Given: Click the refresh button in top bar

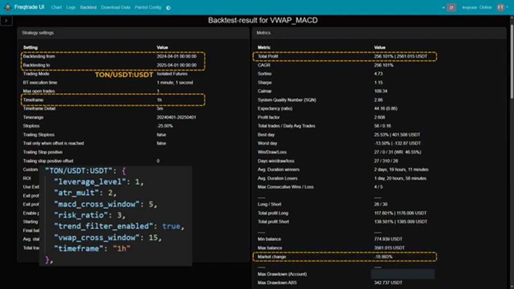Looking at the screenshot, I should pos(451,7).
